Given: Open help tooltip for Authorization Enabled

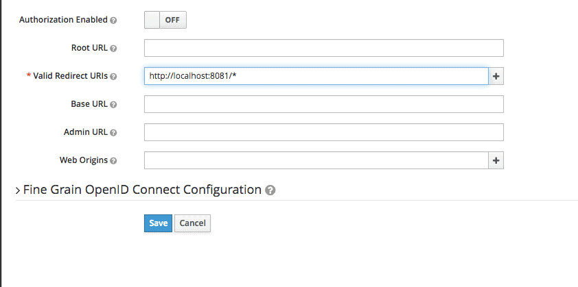Looking at the screenshot, I should (113, 21).
